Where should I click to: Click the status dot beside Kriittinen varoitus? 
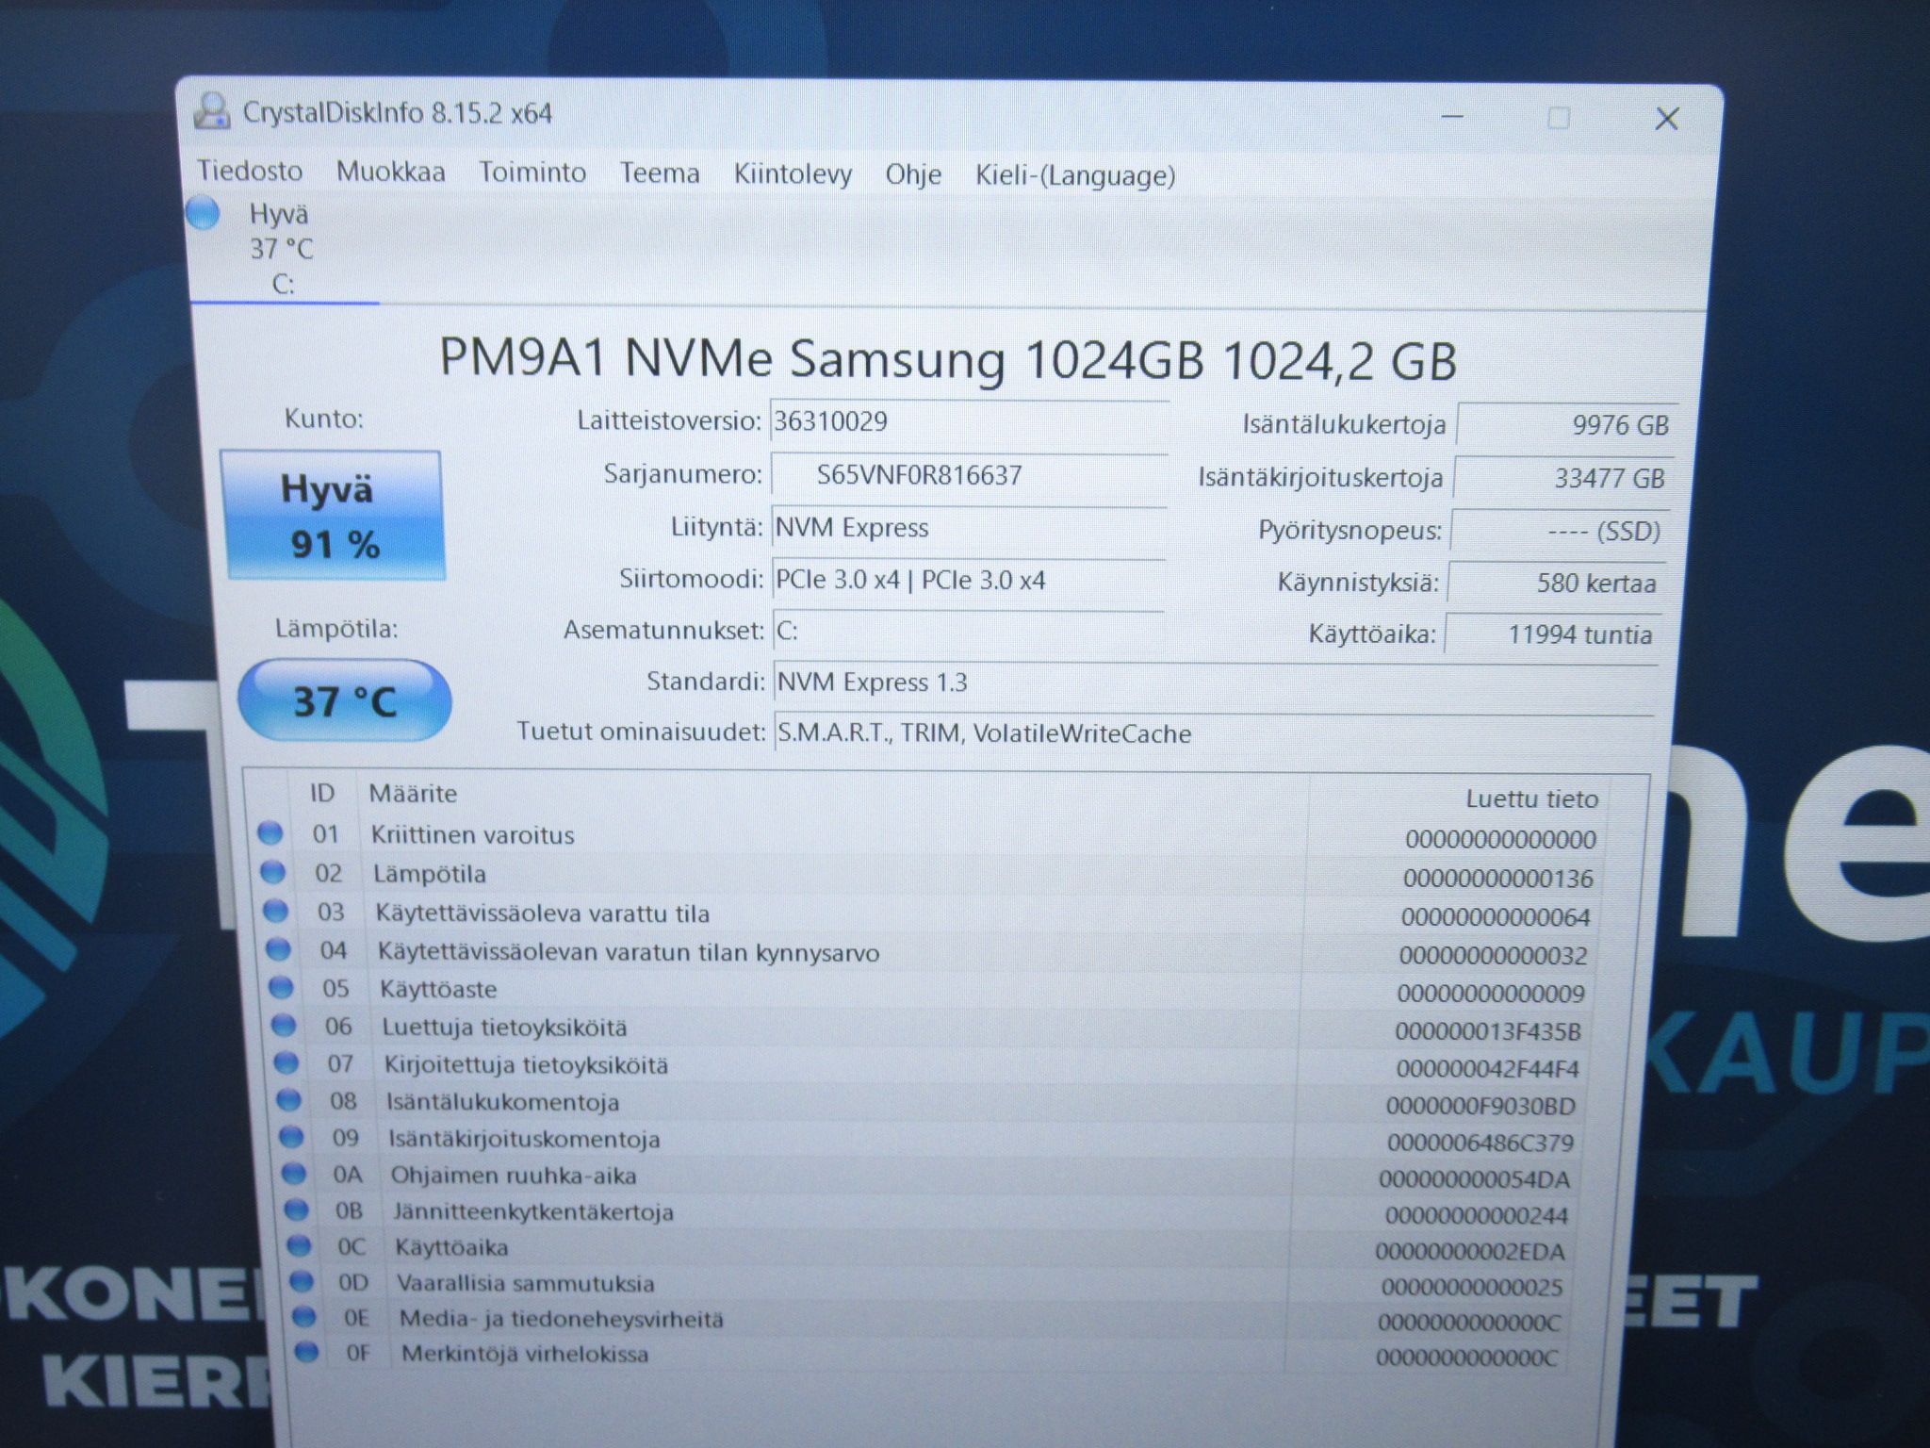[270, 832]
